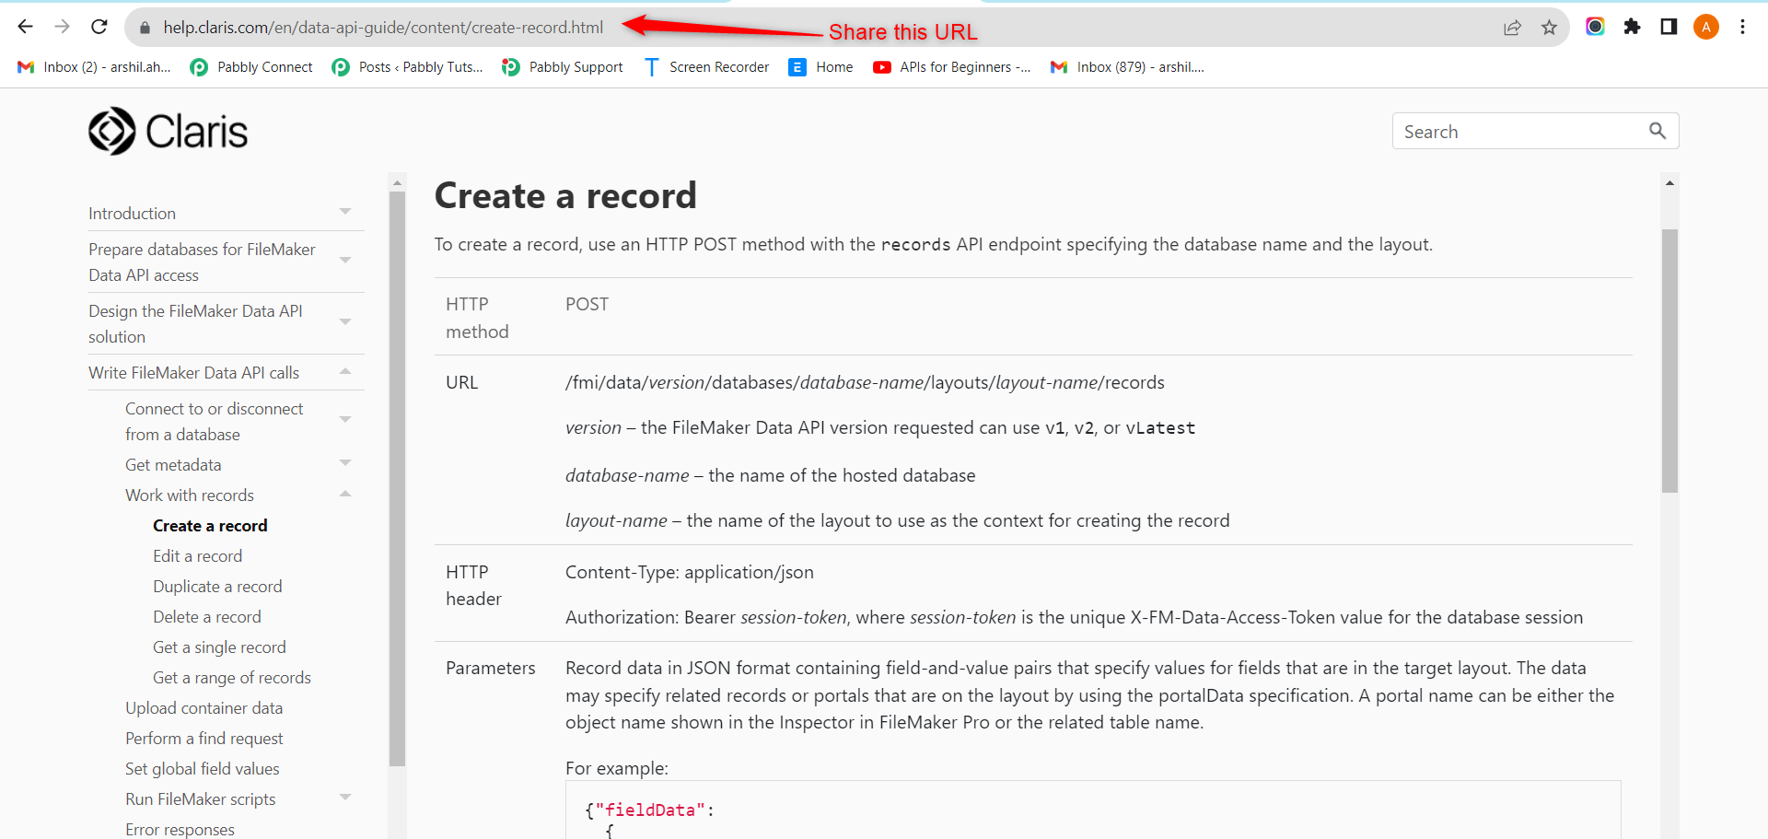Open the Upload container data topic
This screenshot has height=839, width=1768.
coord(204,708)
